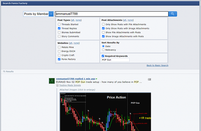Image resolution: width=201 pixels, height=131 pixels.
Task: Open the emmanuel7788 replied 1 min ago link
Action: click(x=76, y=79)
